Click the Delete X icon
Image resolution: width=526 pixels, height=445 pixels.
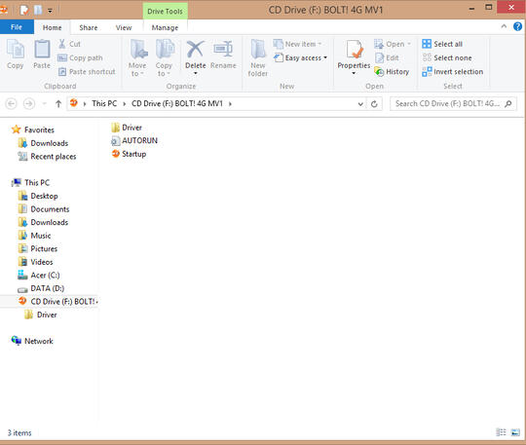(x=195, y=50)
